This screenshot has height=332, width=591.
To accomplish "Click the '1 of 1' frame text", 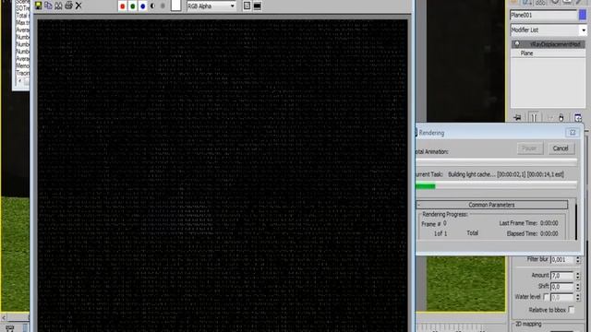I will point(440,233).
